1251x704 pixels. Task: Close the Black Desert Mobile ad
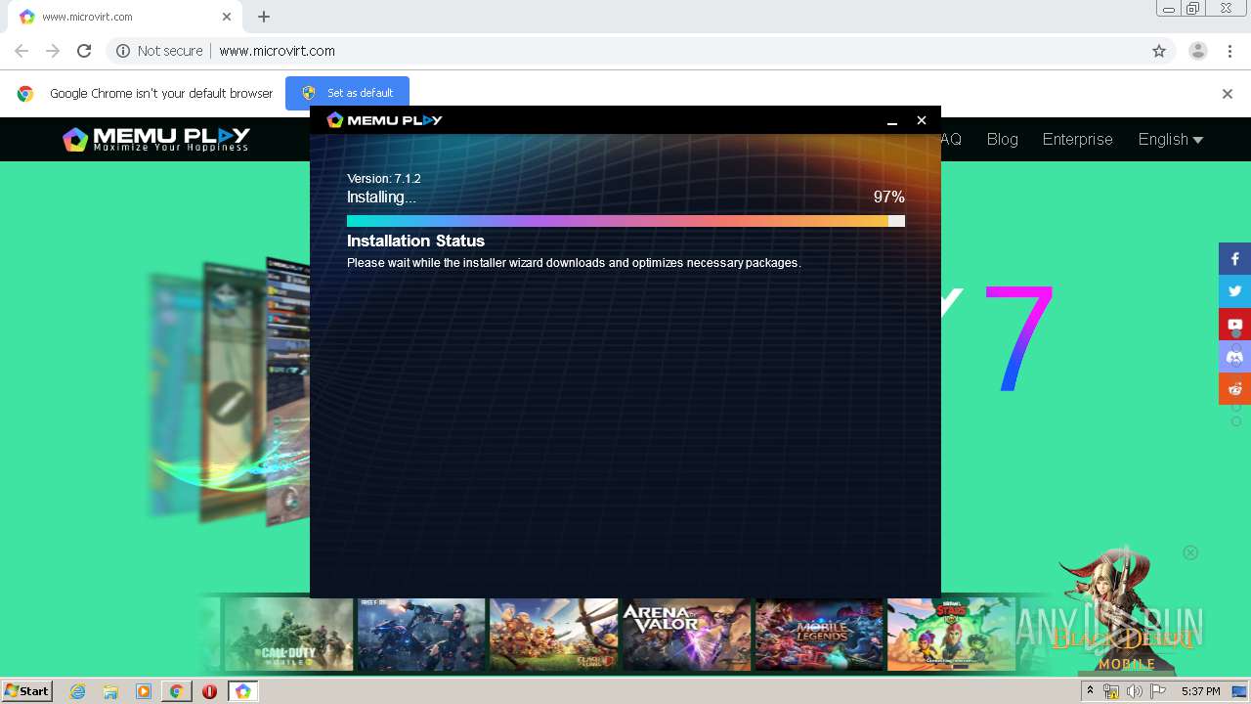pyautogui.click(x=1190, y=552)
